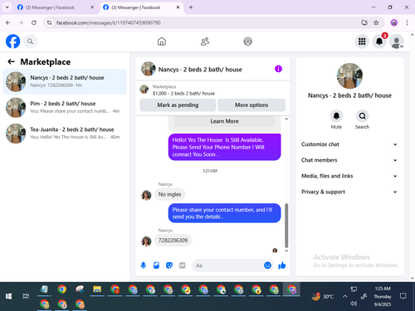Open the Groups icon in top navigation
The height and width of the screenshot is (311, 415).
point(247,41)
